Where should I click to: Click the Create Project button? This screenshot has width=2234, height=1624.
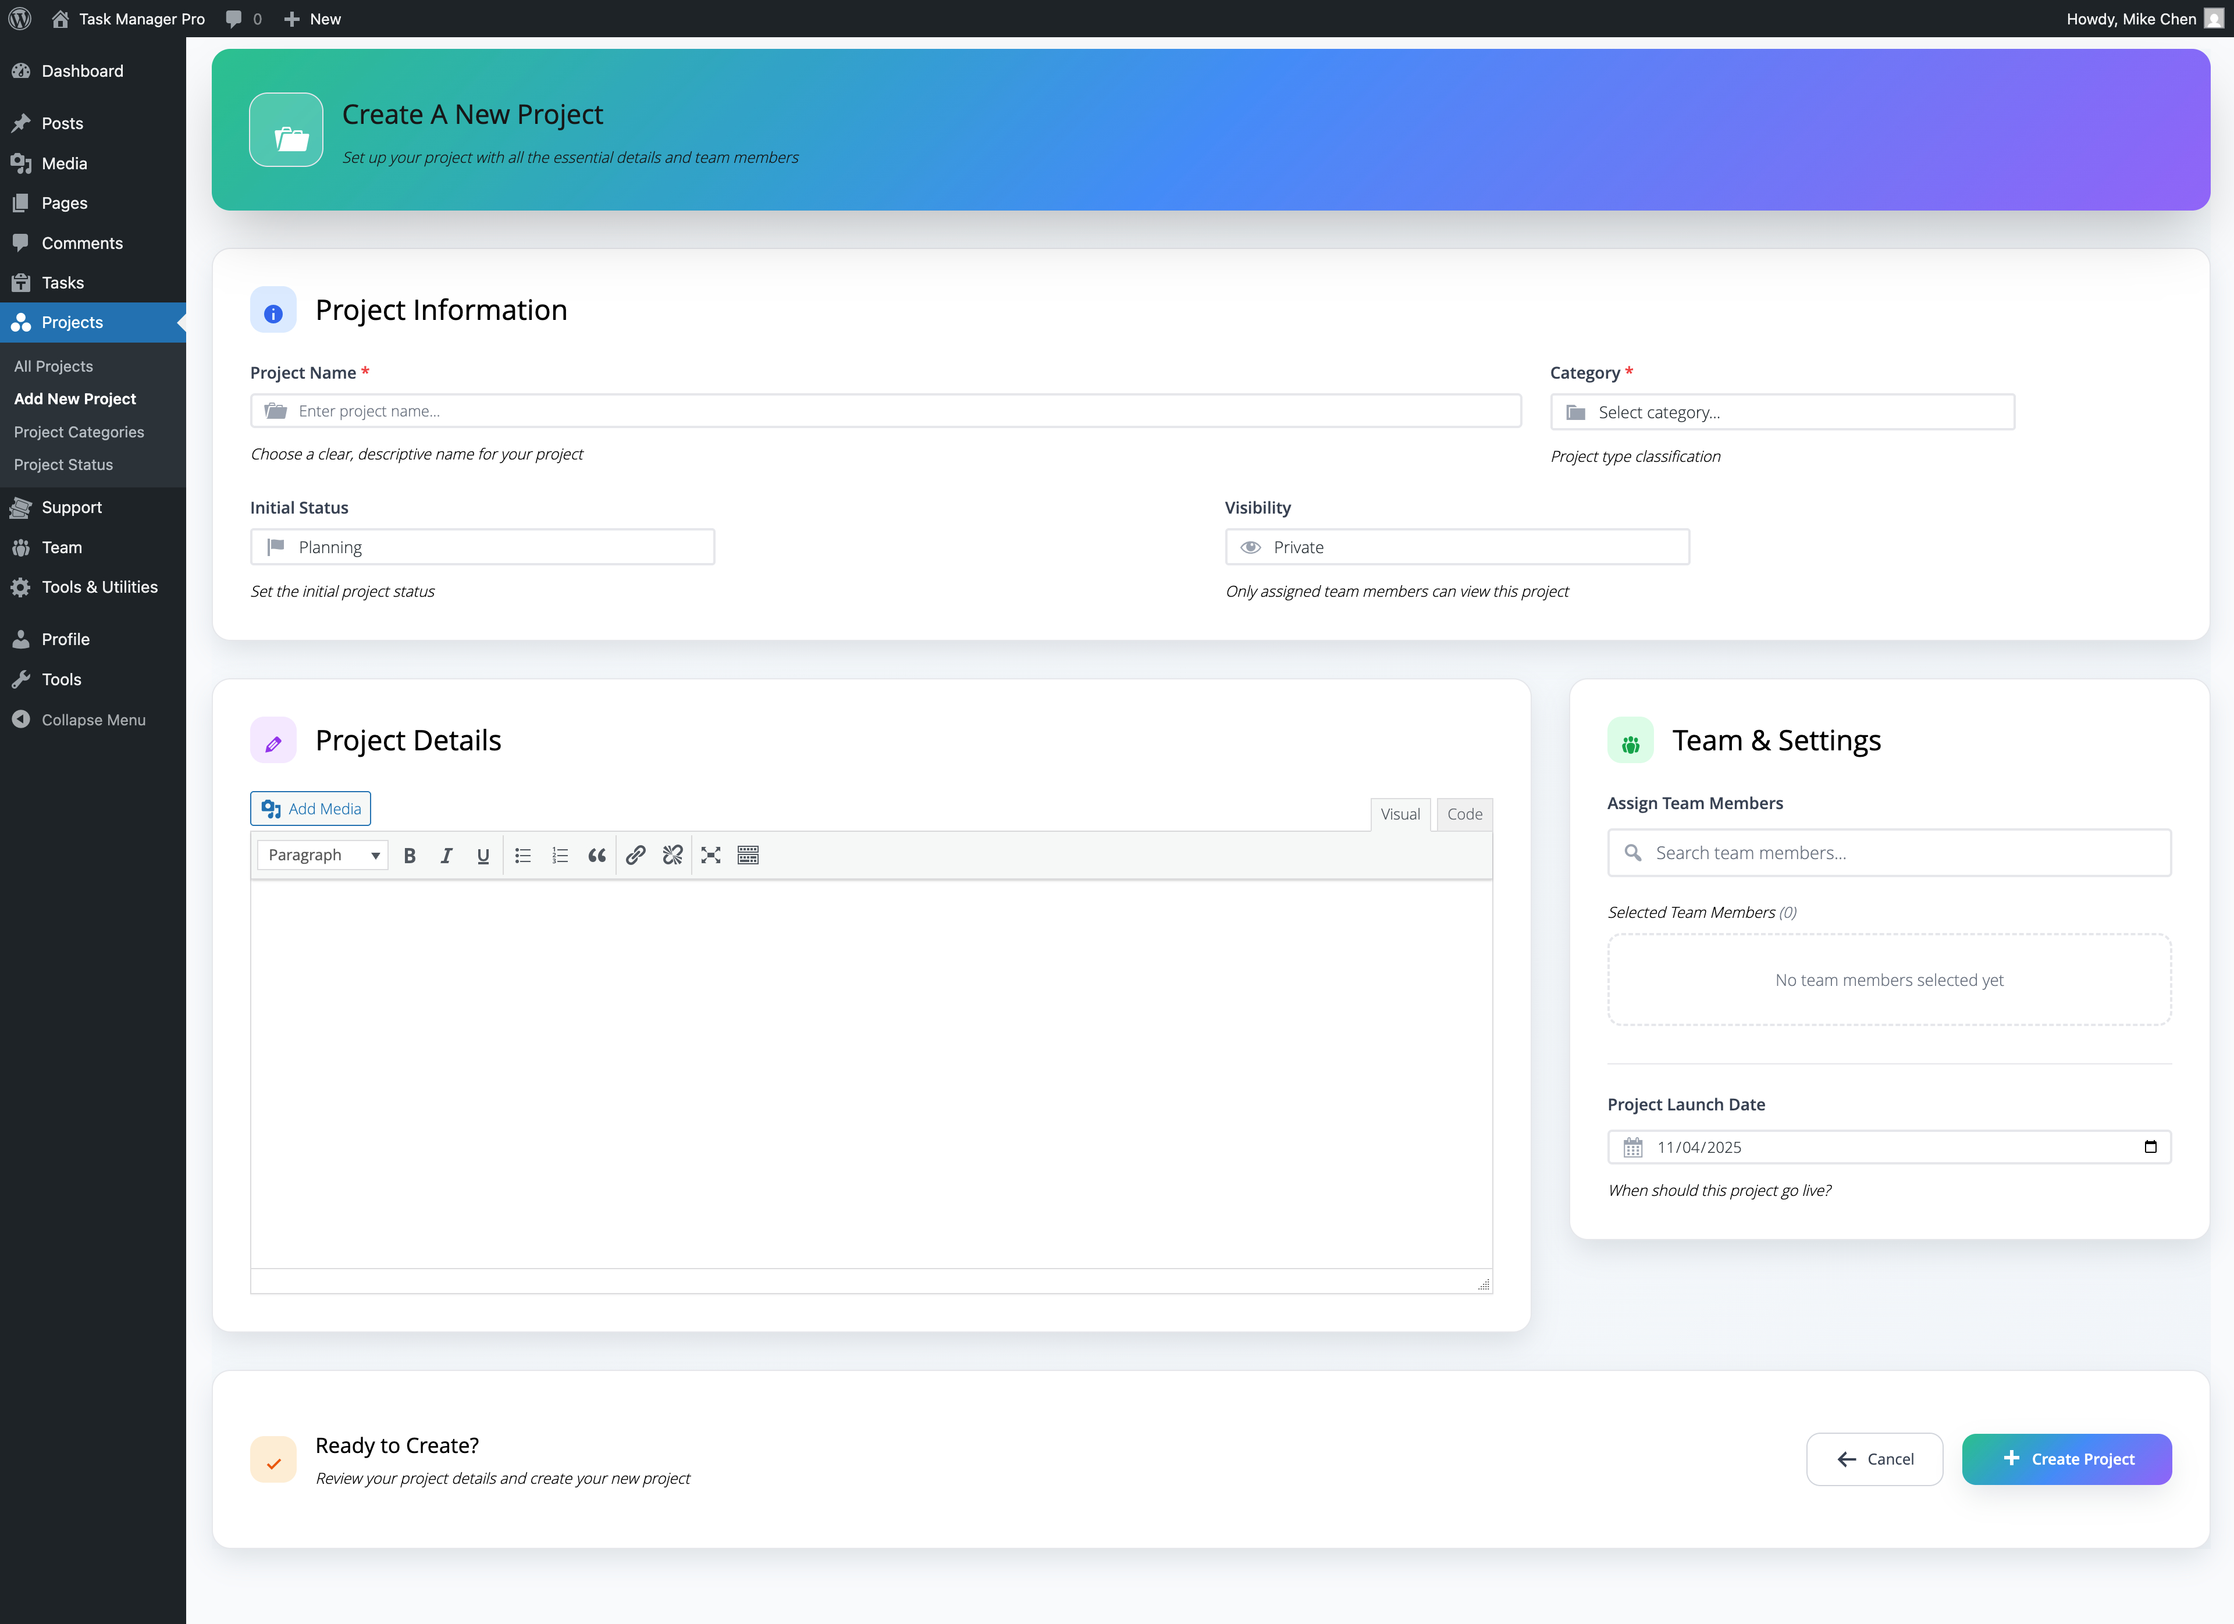(x=2066, y=1459)
